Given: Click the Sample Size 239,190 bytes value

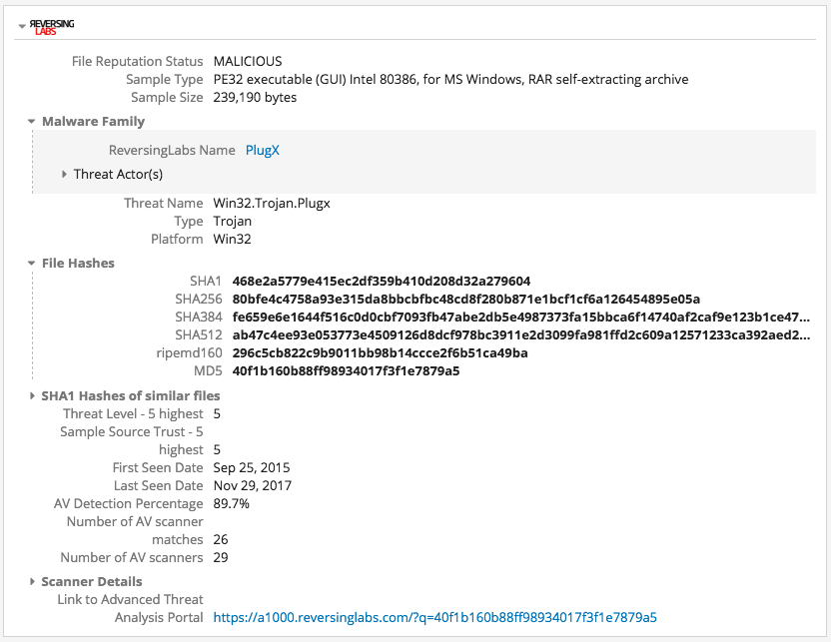Looking at the screenshot, I should click(255, 98).
